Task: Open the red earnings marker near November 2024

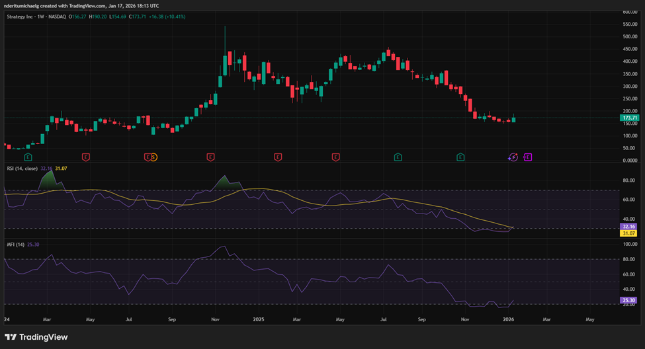Action: pos(210,157)
